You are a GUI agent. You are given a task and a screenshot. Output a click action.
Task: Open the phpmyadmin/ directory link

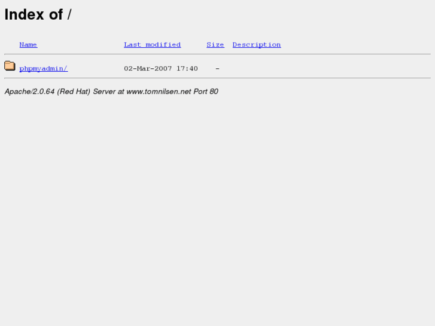[x=44, y=69]
